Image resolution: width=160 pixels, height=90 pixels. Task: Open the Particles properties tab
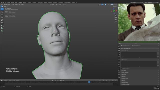click(x=119, y=66)
